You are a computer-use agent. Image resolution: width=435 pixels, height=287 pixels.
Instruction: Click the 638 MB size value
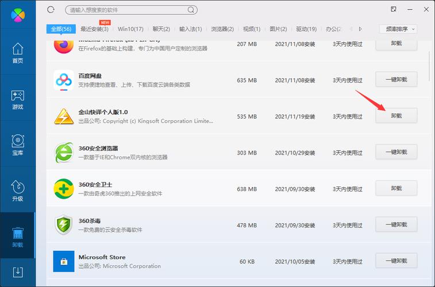[x=247, y=189]
